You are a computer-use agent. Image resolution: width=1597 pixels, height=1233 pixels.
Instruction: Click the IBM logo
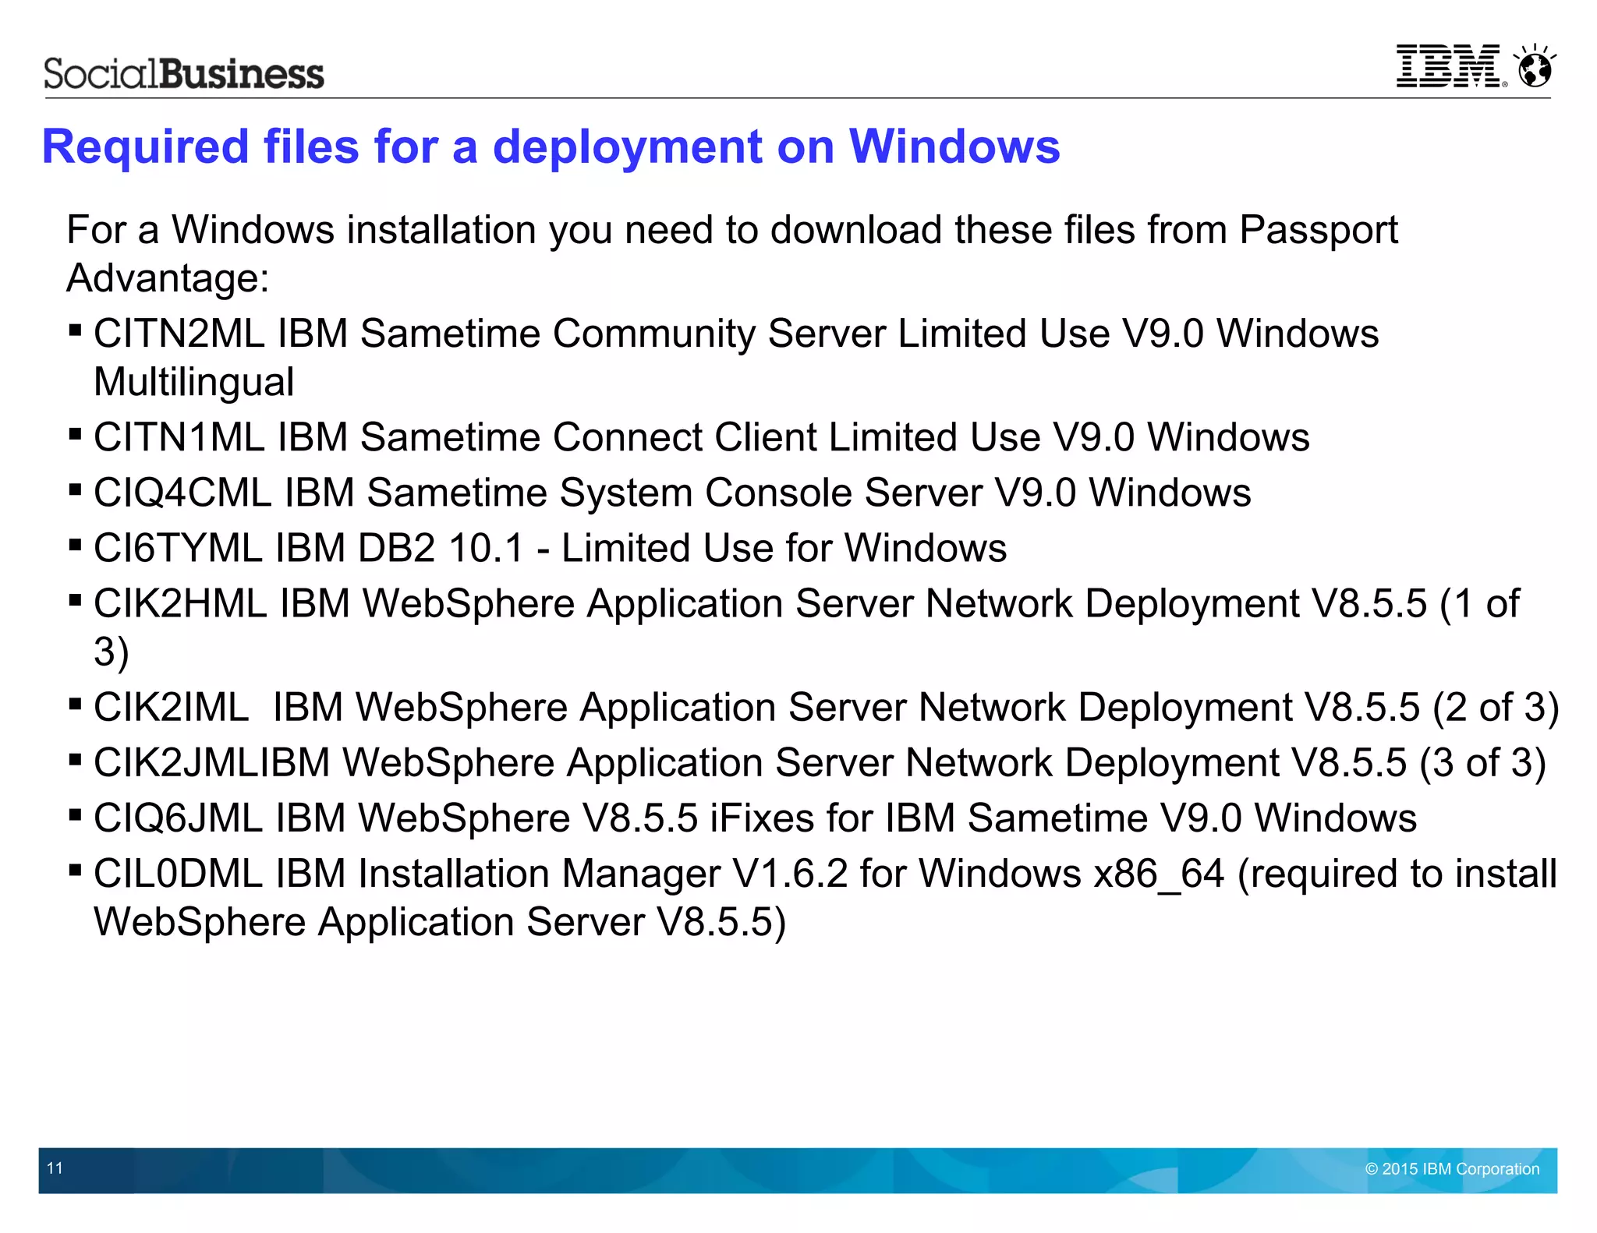coord(1450,65)
